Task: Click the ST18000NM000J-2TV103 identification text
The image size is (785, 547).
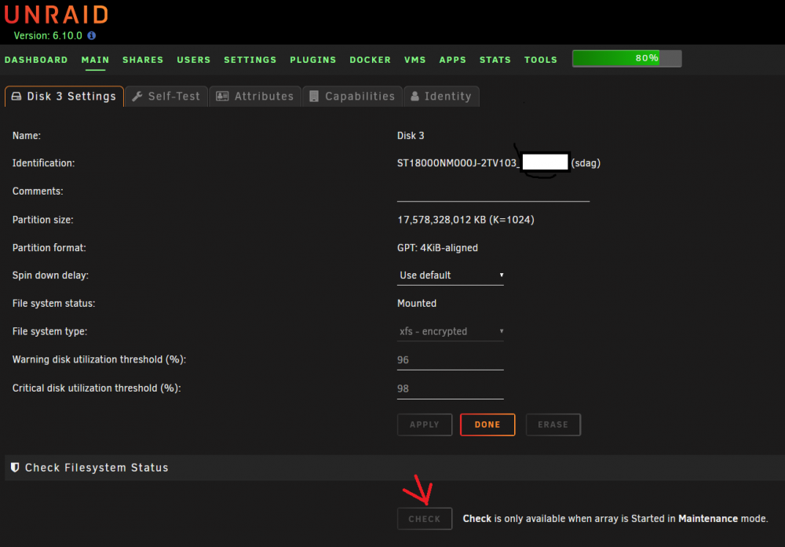Action: coord(458,163)
